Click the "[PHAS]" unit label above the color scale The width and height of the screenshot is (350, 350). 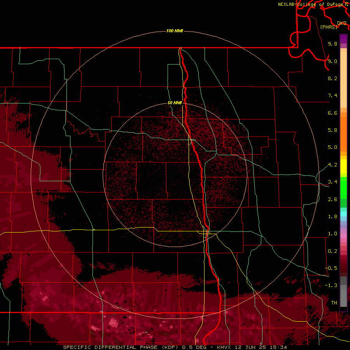pyautogui.click(x=329, y=27)
